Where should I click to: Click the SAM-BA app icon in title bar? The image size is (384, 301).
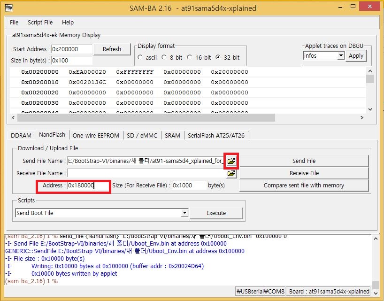pos(9,8)
